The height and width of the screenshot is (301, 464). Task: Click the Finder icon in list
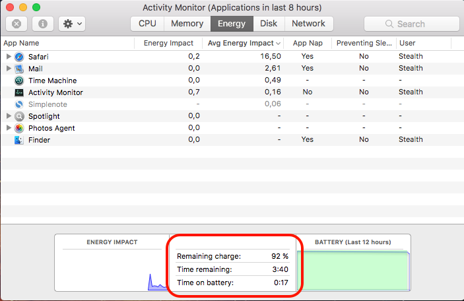pos(19,140)
